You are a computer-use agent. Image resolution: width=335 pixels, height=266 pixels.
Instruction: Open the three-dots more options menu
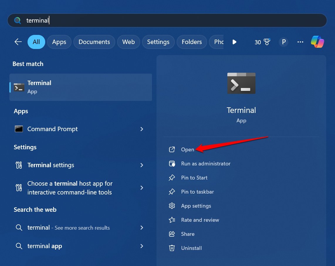click(300, 42)
